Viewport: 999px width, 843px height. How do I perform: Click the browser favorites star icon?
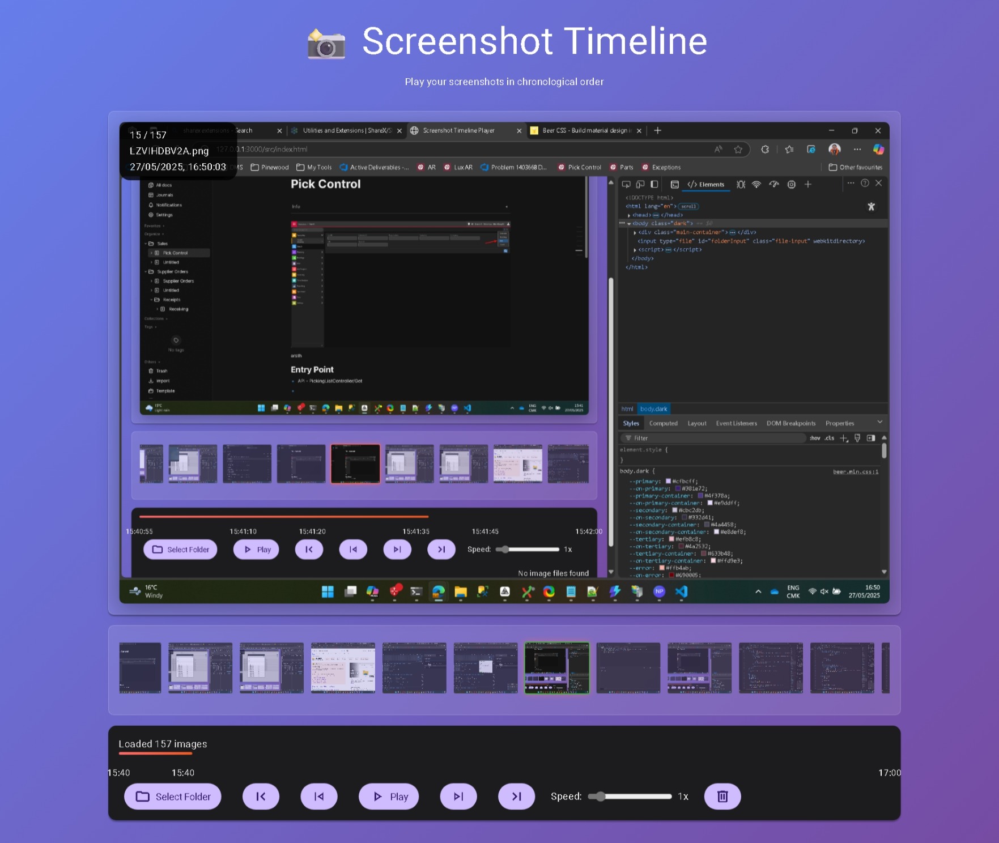(738, 150)
